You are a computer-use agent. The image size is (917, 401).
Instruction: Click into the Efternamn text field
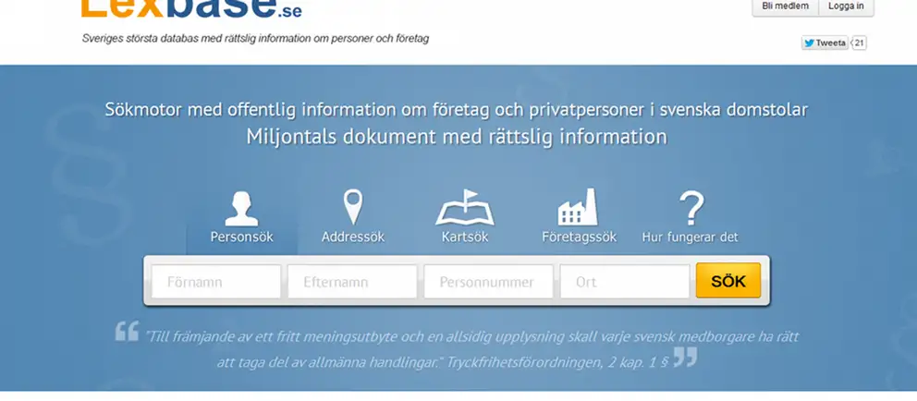tap(352, 282)
